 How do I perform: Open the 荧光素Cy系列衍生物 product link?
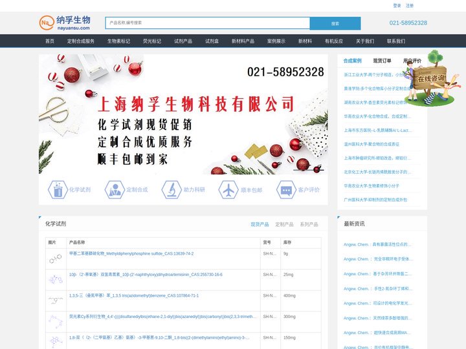(x=162, y=317)
